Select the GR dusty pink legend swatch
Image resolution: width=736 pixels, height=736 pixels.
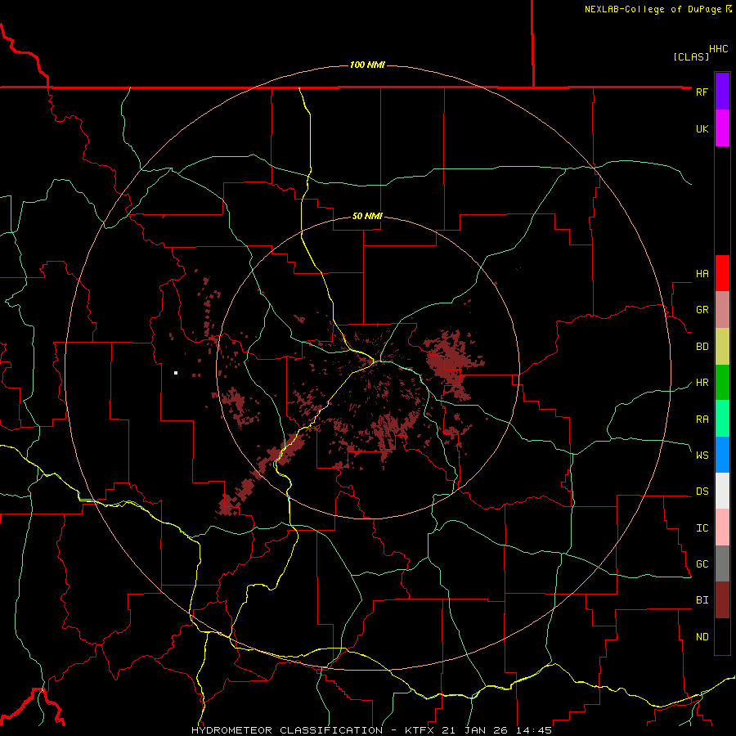pos(722,310)
